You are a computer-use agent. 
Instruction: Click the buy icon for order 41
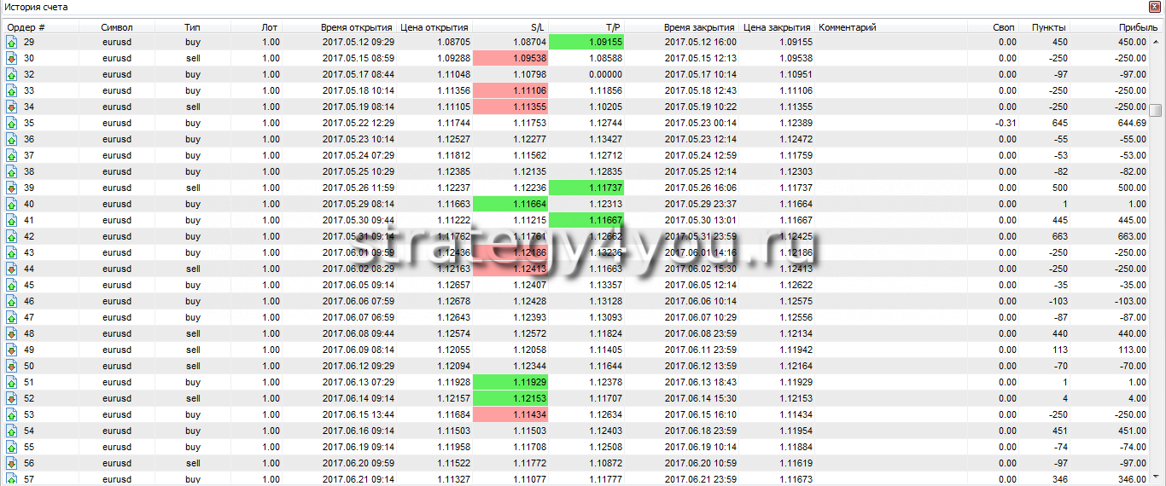12,220
